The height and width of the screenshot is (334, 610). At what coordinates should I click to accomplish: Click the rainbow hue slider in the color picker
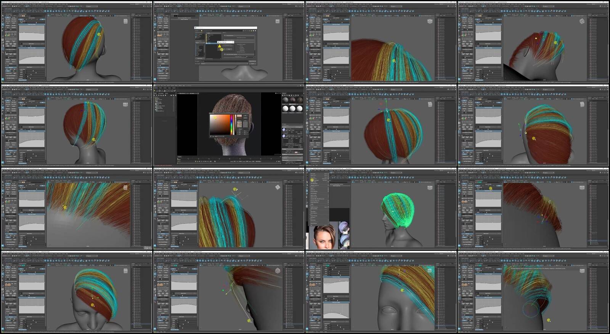click(x=232, y=124)
